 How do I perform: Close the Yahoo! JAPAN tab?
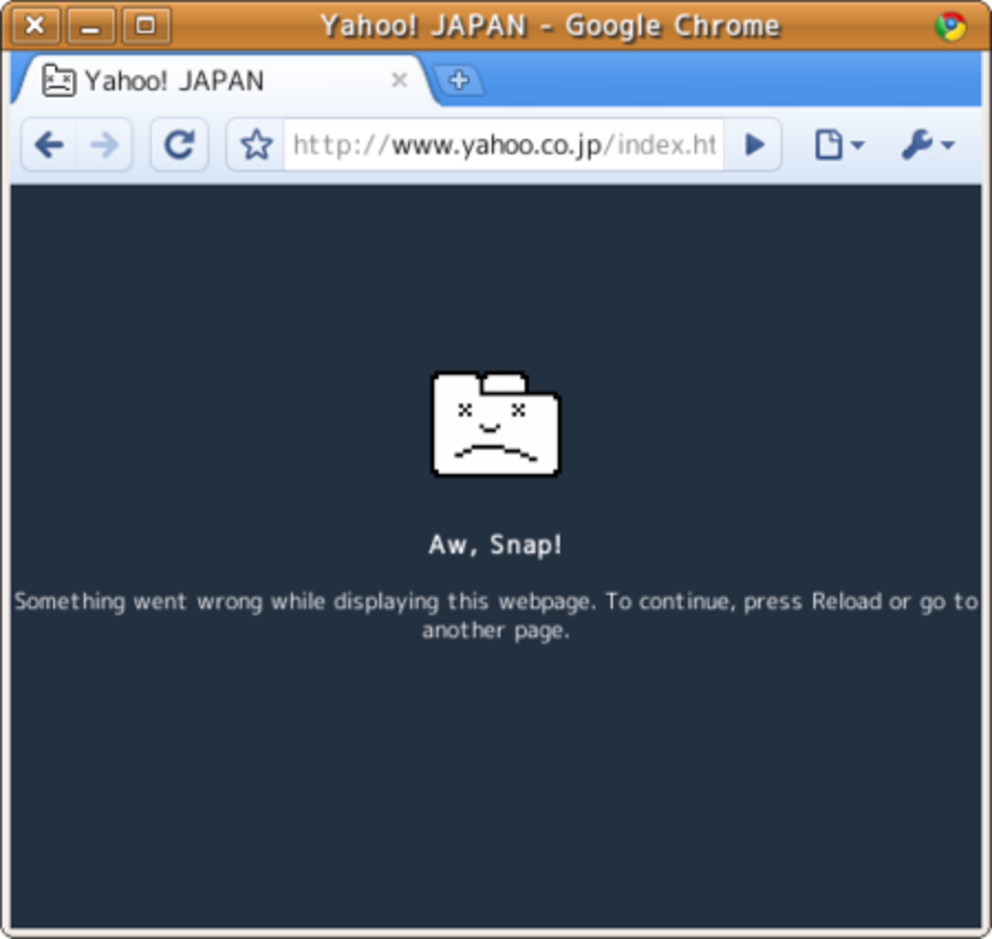(x=399, y=80)
